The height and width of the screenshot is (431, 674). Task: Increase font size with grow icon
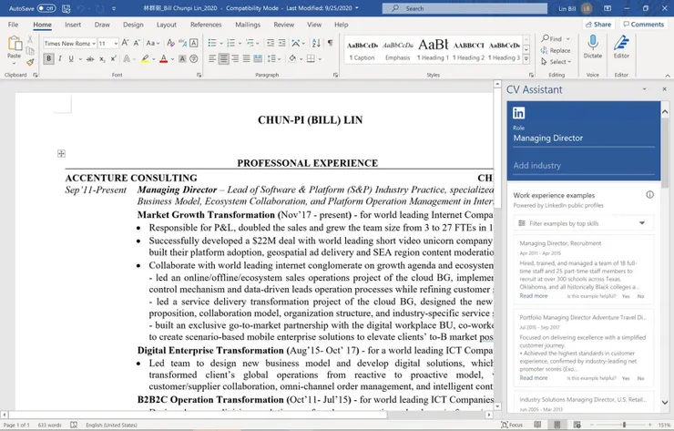click(125, 43)
